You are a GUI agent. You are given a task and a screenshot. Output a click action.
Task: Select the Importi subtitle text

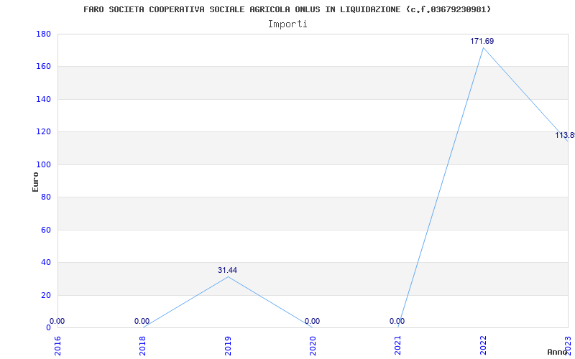click(287, 24)
